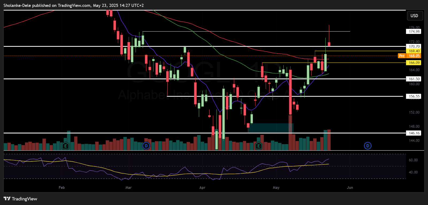Click the orange 168.05 pre-market price
The height and width of the screenshot is (205, 428).
click(x=414, y=56)
